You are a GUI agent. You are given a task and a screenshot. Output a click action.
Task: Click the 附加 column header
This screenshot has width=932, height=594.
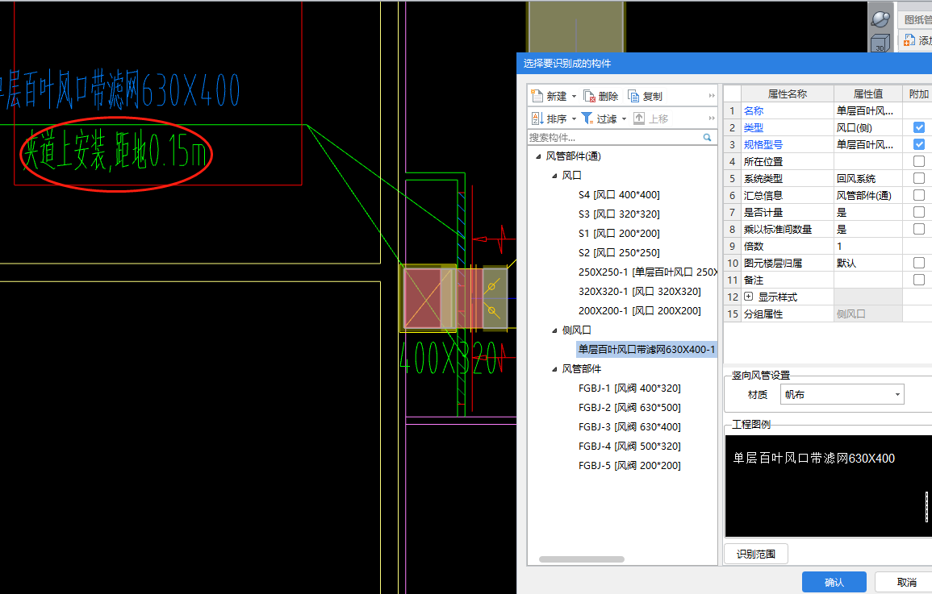pos(918,93)
